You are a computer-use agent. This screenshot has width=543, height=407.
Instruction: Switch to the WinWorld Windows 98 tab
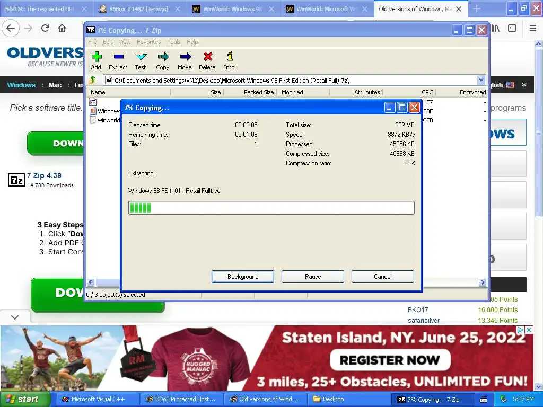234,9
